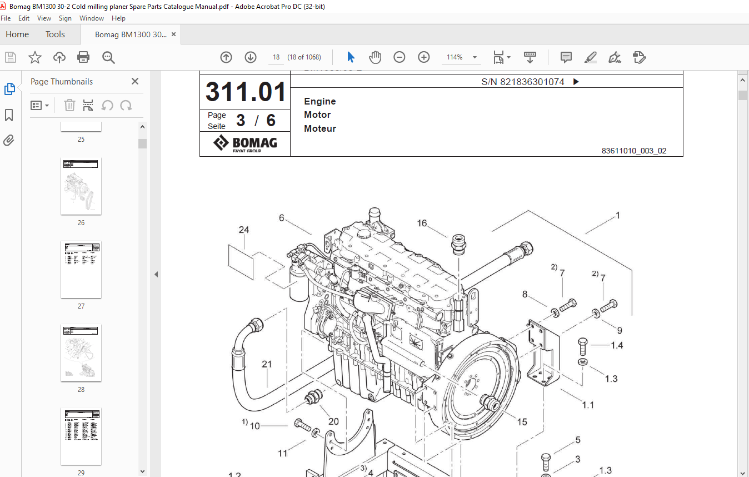Close the Bomag BM1300 document tab
749x477 pixels.
tap(173, 34)
